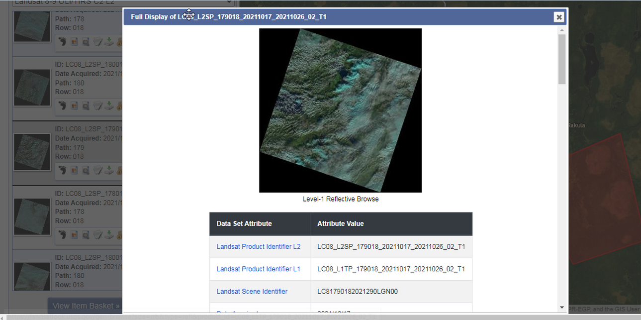Open the Landsat 8-9 OLI/TIRS dataset dropdown
This screenshot has height=320, width=641.
pos(122,2)
